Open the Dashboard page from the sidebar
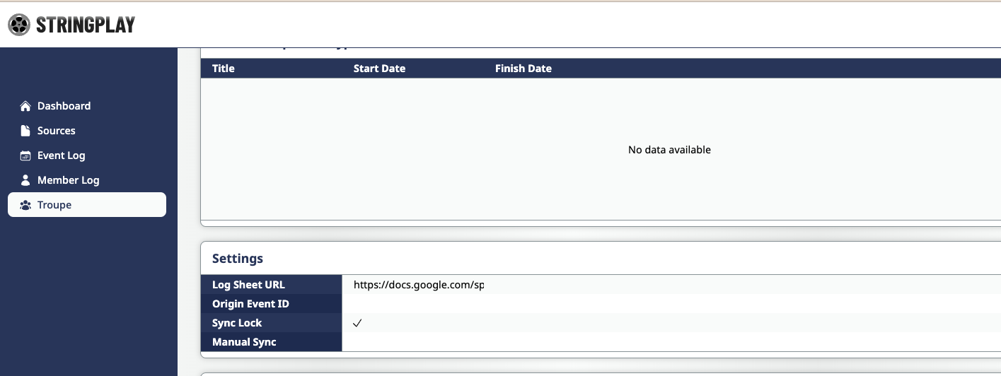 click(64, 106)
